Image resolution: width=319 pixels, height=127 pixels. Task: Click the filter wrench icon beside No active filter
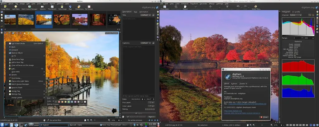coord(48,120)
